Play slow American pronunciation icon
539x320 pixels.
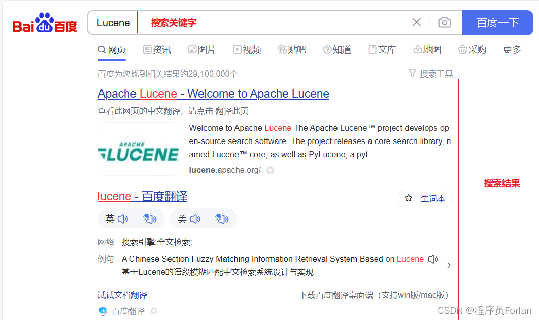pos(222,219)
